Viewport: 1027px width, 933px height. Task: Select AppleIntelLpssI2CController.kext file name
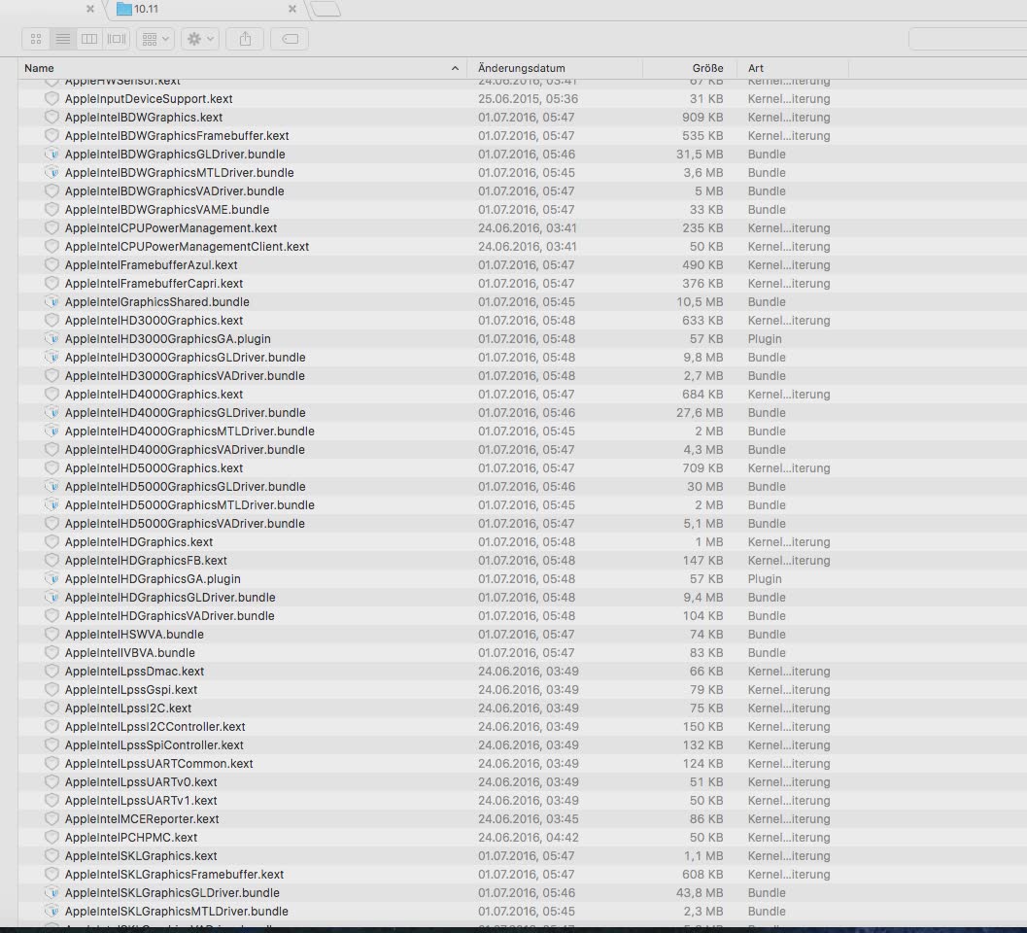click(155, 727)
